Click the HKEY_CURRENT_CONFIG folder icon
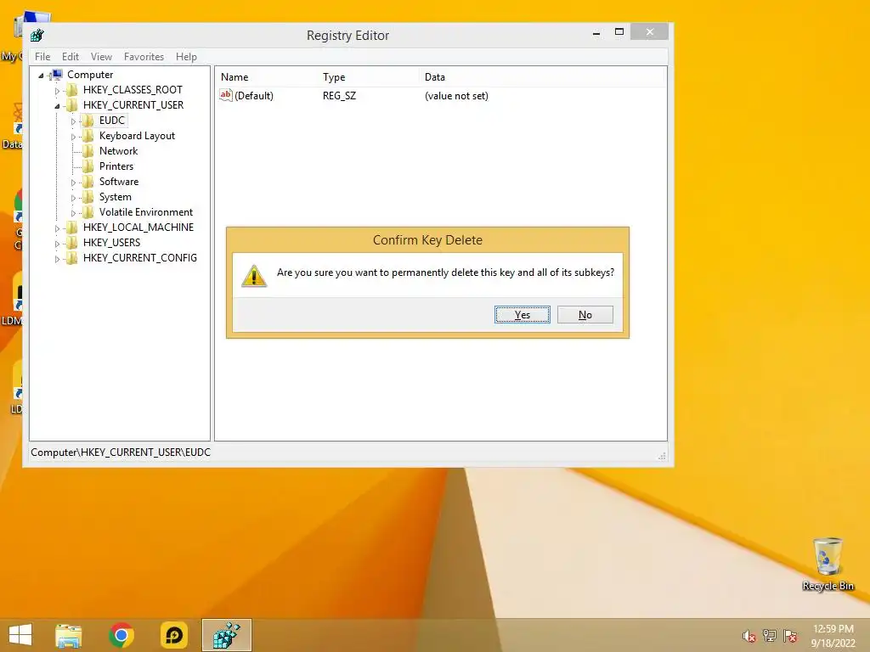Image resolution: width=870 pixels, height=652 pixels. 71,258
